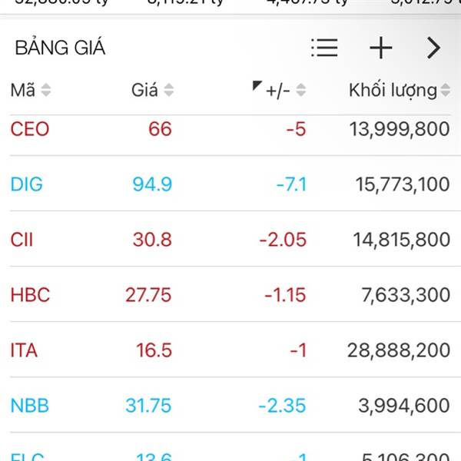Tap the Giá column header label
This screenshot has width=461, height=461.
pyautogui.click(x=144, y=90)
